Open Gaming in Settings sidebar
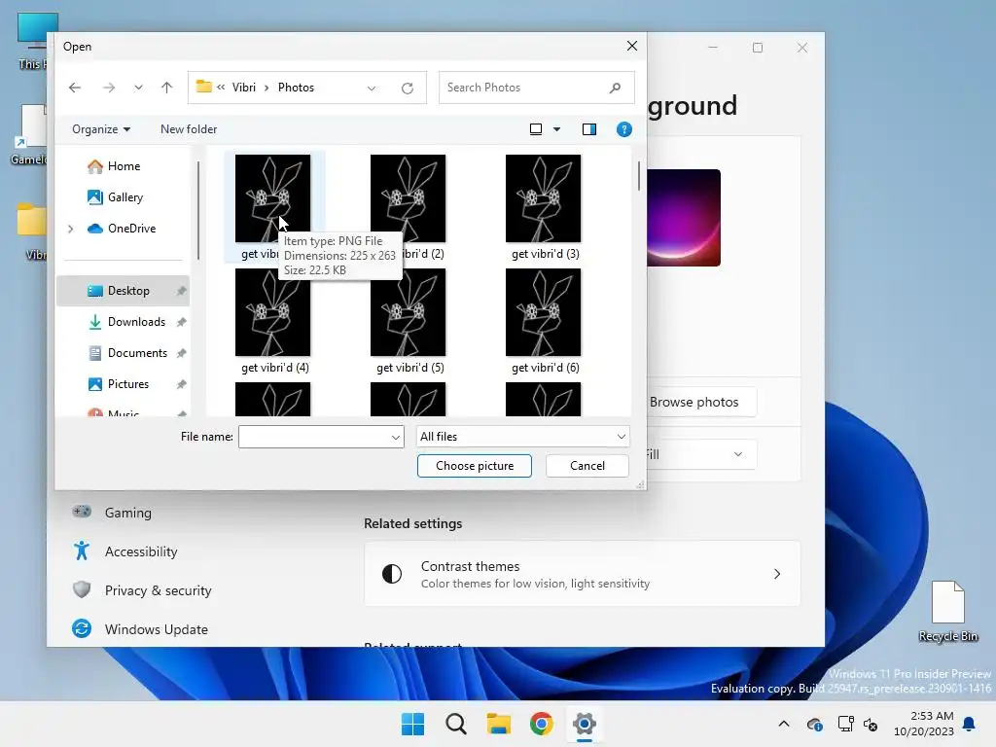 (127, 513)
